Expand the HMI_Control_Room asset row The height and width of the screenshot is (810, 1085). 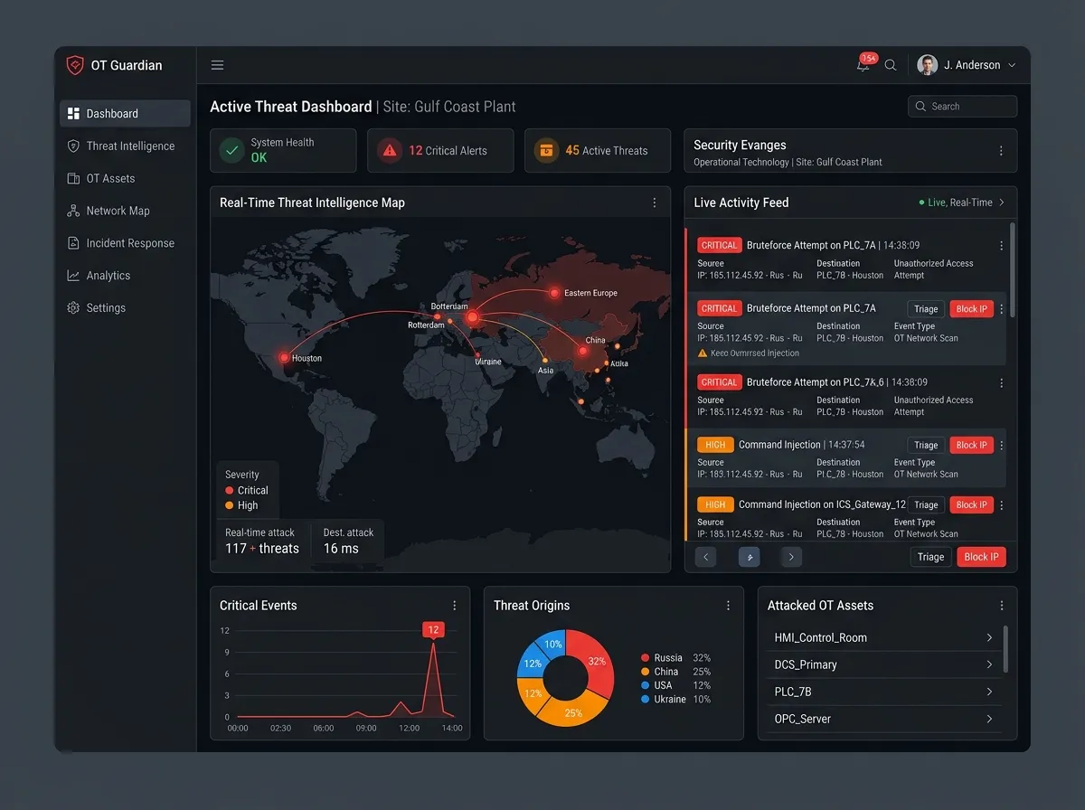tap(884, 637)
